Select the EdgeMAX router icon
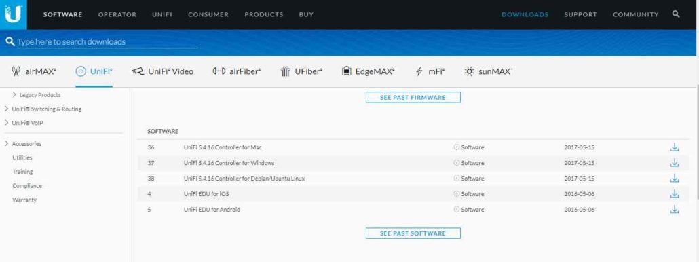Viewport: 699px width, 262px height. tap(346, 71)
